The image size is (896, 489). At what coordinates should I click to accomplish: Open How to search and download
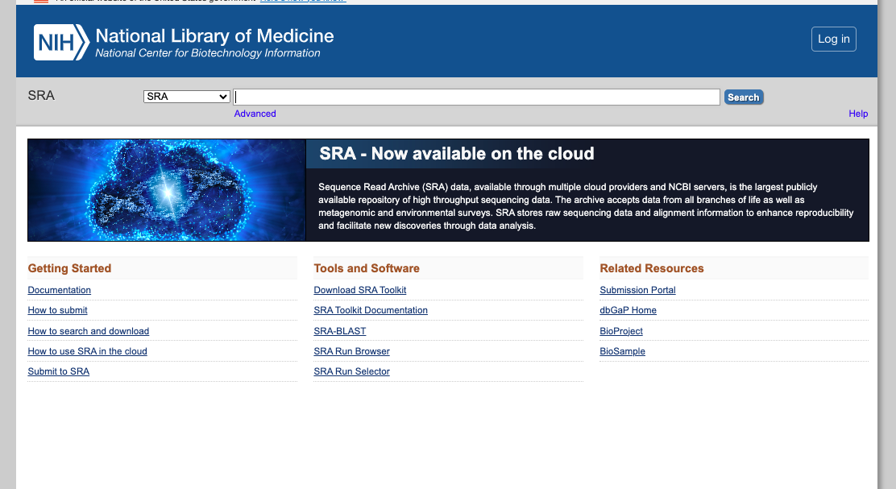[x=89, y=331]
